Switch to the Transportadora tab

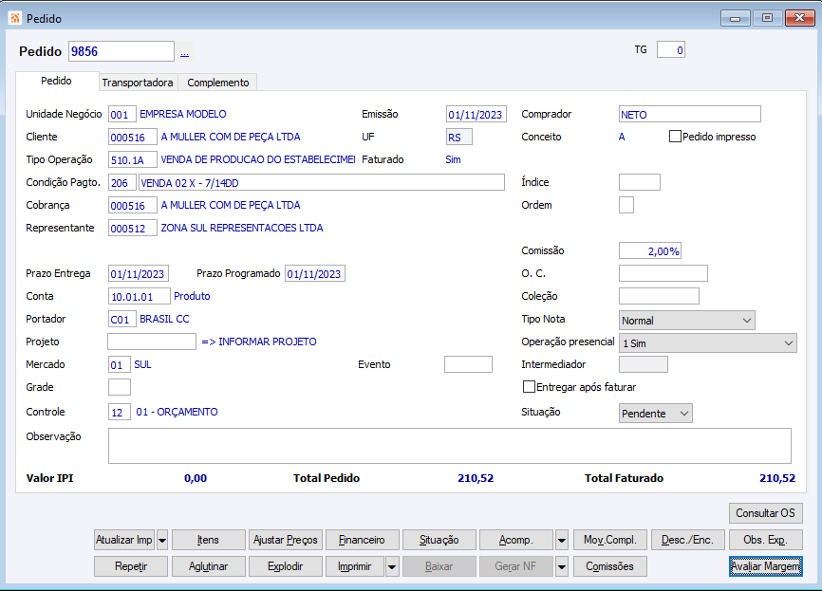click(x=138, y=83)
